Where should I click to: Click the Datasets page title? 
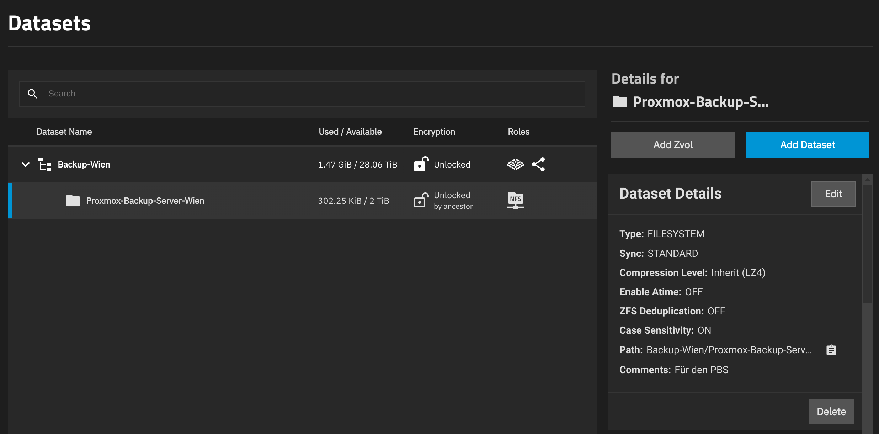(x=49, y=23)
